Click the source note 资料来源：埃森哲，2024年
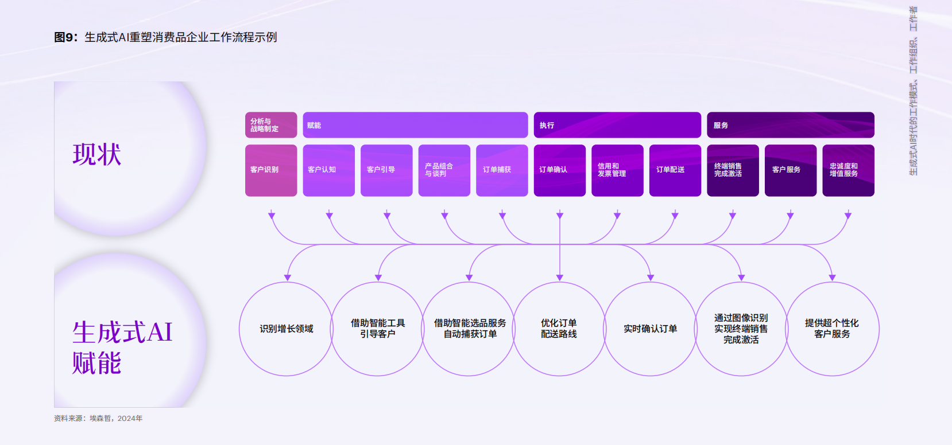This screenshot has height=445, width=952. click(x=98, y=419)
